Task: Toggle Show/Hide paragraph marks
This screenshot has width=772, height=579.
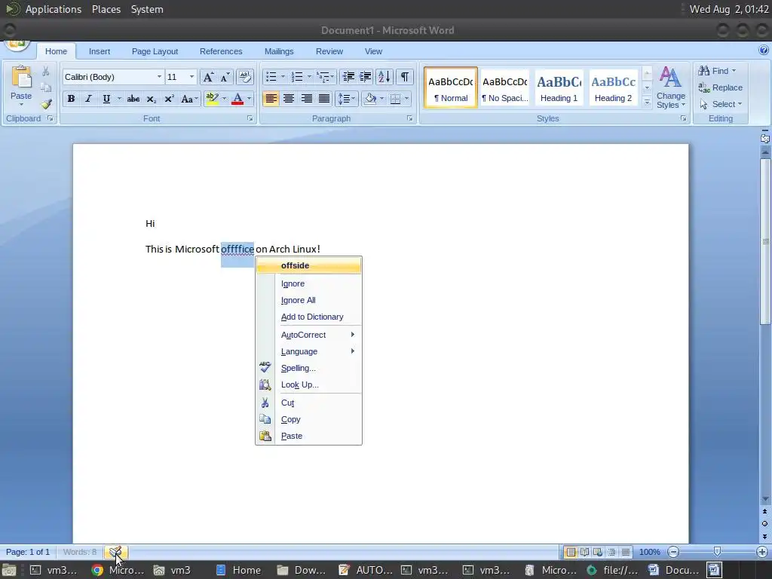Action: 404,77
